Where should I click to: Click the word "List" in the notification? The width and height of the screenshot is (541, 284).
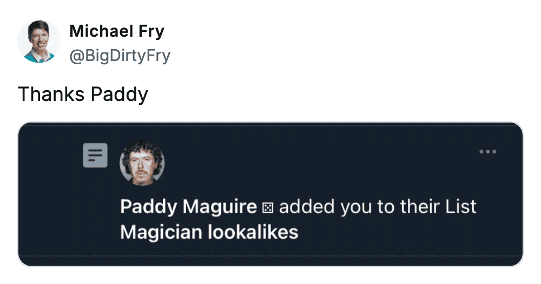coord(461,207)
